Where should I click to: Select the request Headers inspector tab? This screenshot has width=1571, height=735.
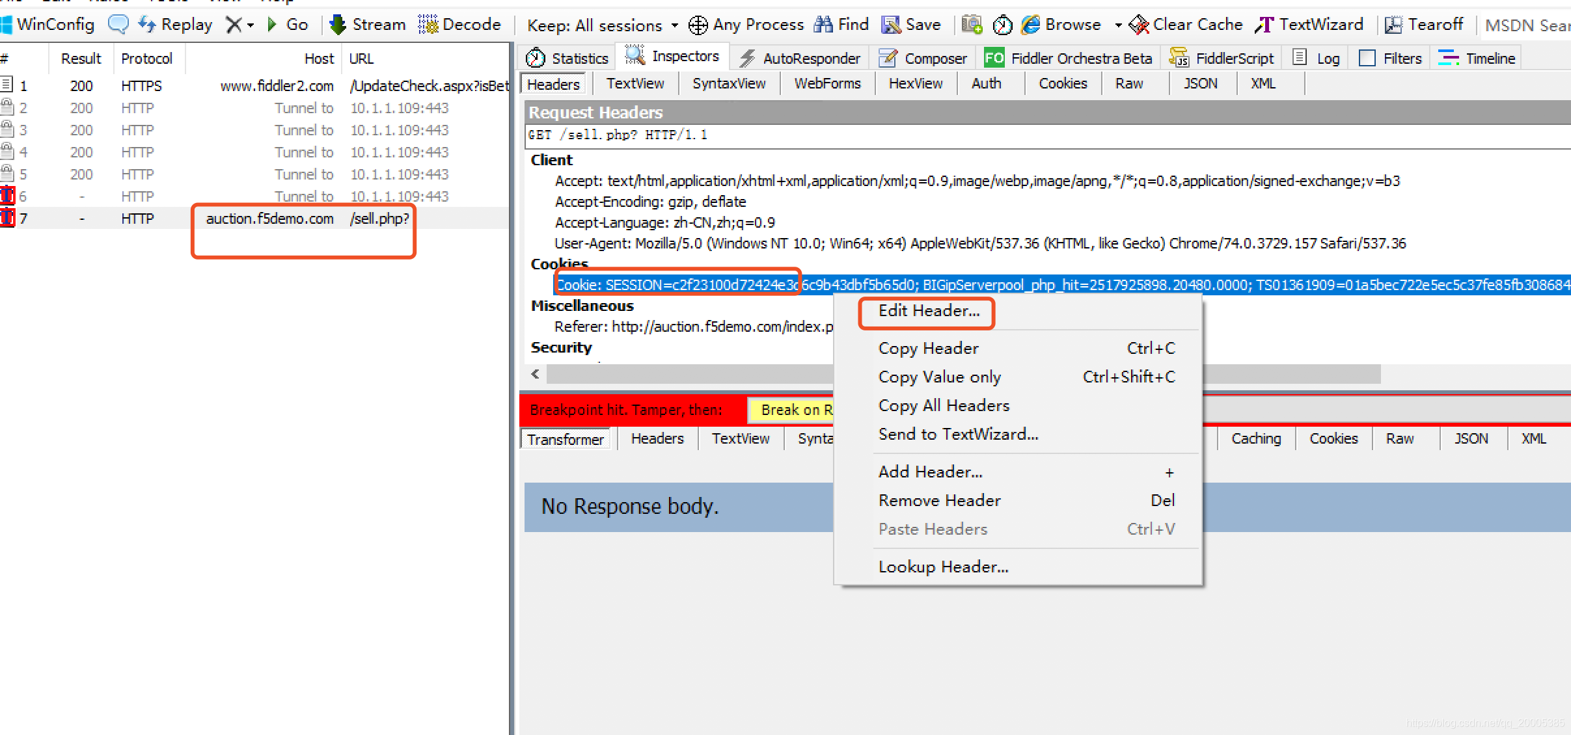point(553,84)
